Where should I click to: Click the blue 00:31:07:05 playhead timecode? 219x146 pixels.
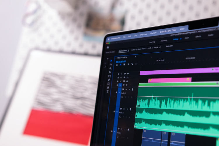(121, 62)
